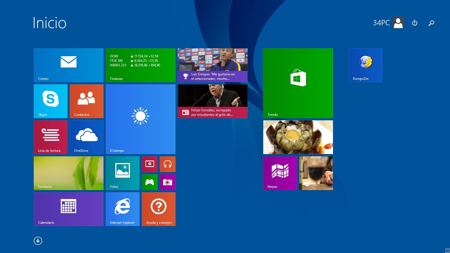
Task: Open the 34PC user account menu
Action: [x=388, y=23]
